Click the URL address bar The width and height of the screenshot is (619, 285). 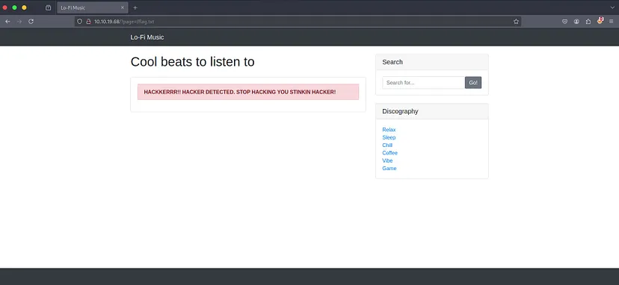pos(298,22)
